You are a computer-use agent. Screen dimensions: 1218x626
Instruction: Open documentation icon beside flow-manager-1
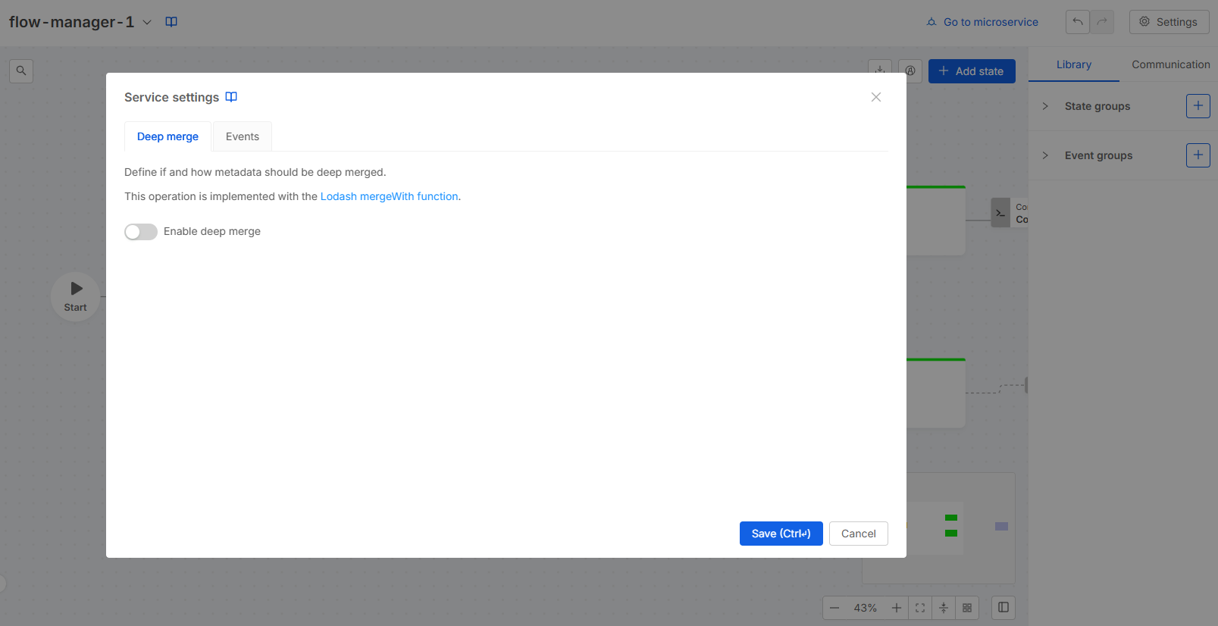(x=171, y=22)
